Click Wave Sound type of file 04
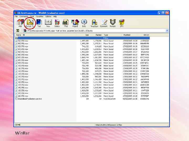The height and width of the screenshot is (141, 189). coord(108,49)
